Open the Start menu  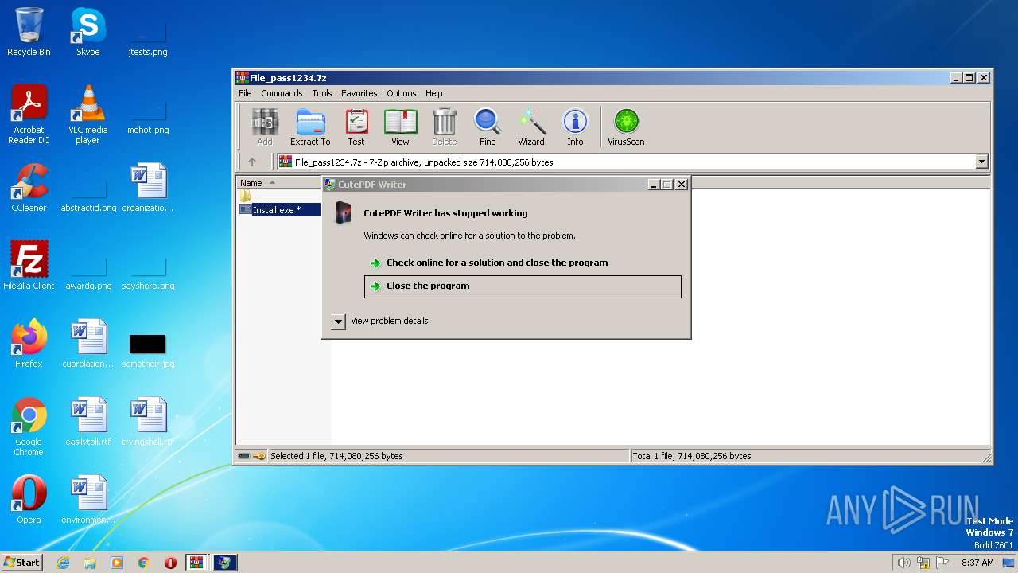pos(21,563)
